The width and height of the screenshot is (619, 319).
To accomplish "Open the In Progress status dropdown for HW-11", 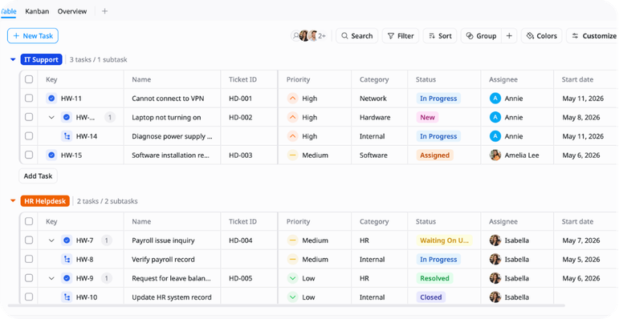I will pyautogui.click(x=438, y=99).
